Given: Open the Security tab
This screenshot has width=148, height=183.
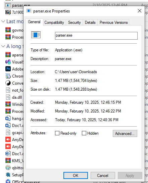Looking at the screenshot, I should tap(75, 22).
